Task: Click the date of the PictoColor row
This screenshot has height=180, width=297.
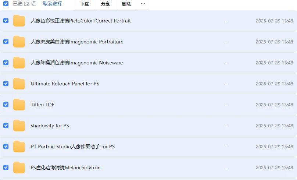Action: tap(275, 21)
